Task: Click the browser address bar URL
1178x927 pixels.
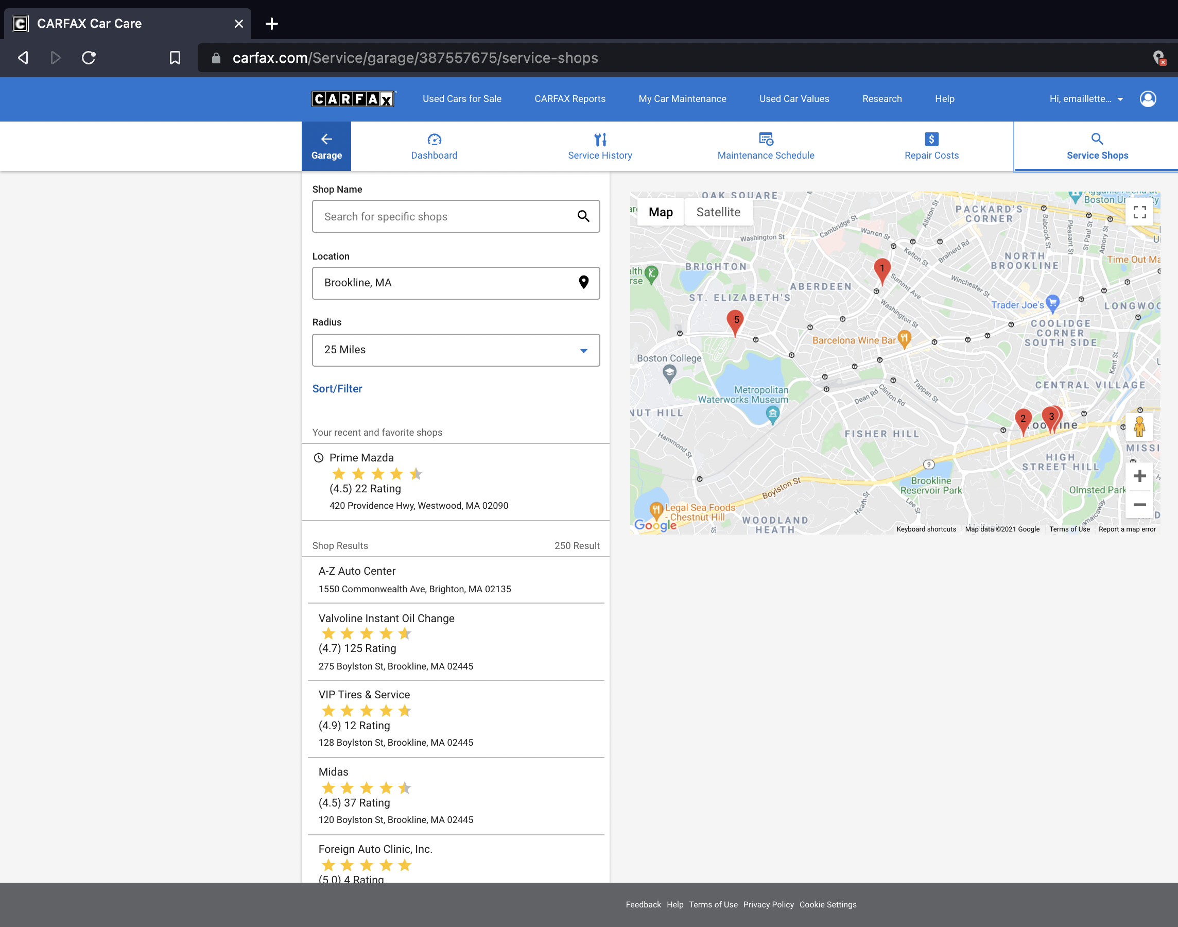Action: 415,58
